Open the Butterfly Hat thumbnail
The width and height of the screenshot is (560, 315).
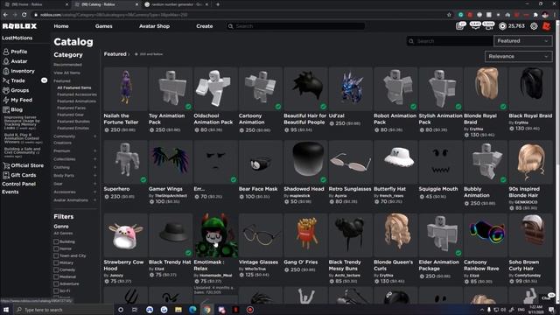(395, 162)
